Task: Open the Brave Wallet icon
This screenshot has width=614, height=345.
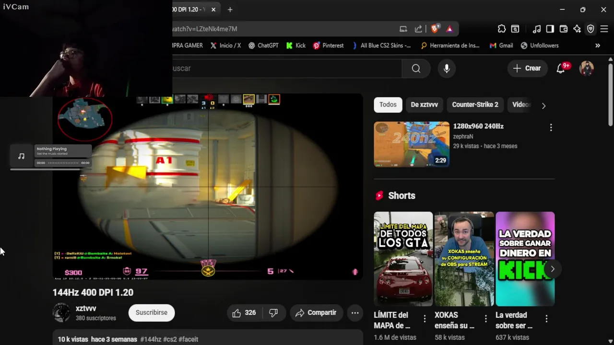Action: click(564, 29)
